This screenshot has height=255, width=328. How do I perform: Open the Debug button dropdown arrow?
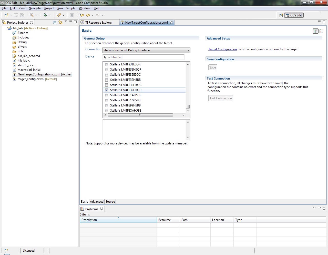pos(50,15)
